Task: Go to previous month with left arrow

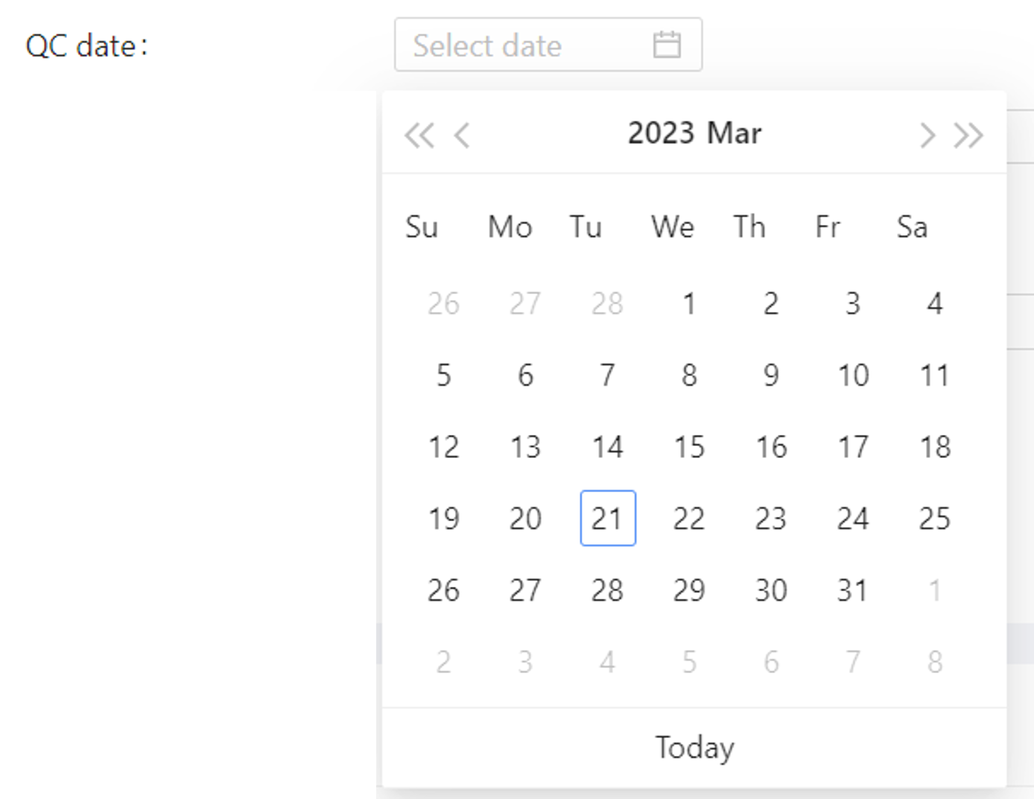Action: click(x=462, y=136)
